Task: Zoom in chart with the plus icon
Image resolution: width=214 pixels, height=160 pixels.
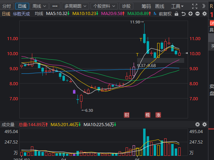Action: tap(190, 14)
